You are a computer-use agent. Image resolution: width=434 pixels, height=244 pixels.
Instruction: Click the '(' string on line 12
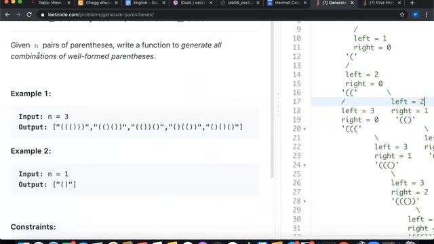351,56
